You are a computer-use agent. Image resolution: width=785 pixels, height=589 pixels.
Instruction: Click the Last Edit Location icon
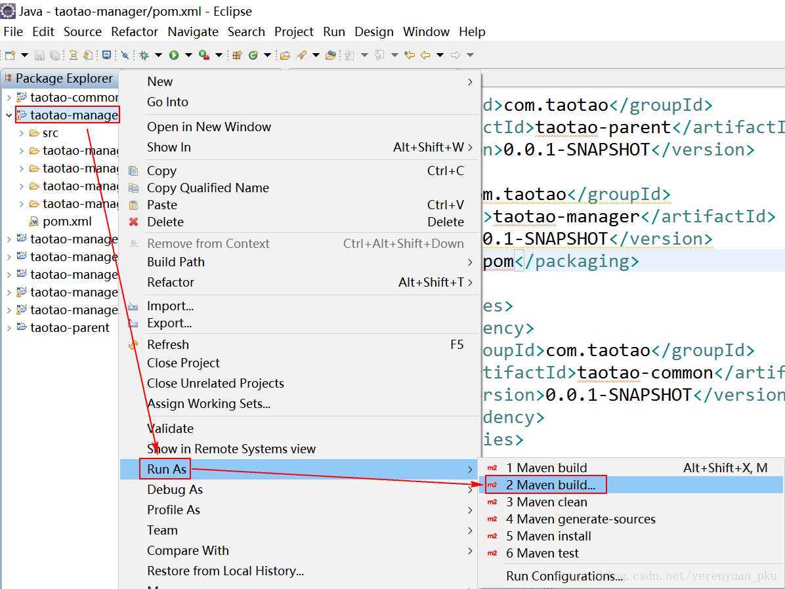pos(410,55)
